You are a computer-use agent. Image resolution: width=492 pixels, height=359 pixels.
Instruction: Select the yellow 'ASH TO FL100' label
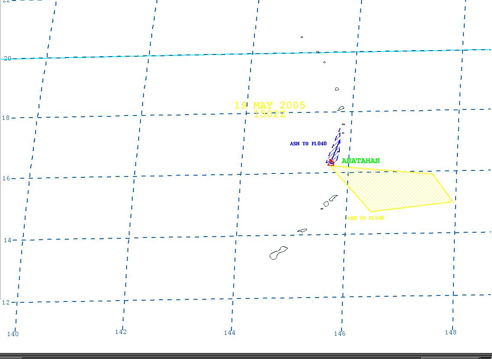coord(365,218)
